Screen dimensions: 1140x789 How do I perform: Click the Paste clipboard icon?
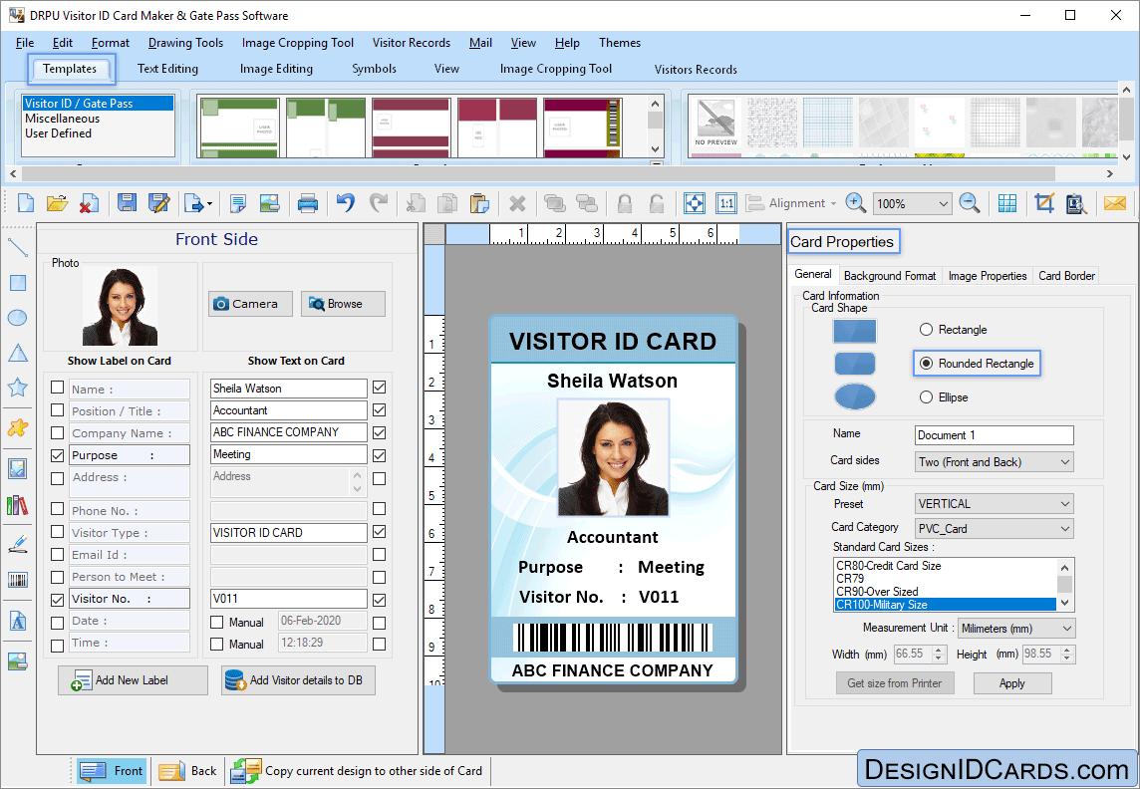pyautogui.click(x=479, y=203)
